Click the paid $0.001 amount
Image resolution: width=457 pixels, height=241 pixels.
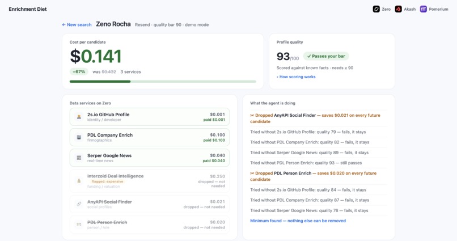214,120
